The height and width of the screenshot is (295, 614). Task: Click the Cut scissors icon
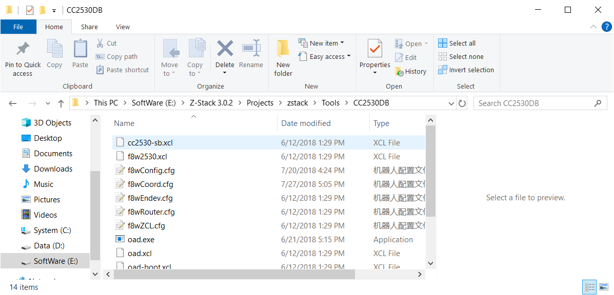(100, 44)
